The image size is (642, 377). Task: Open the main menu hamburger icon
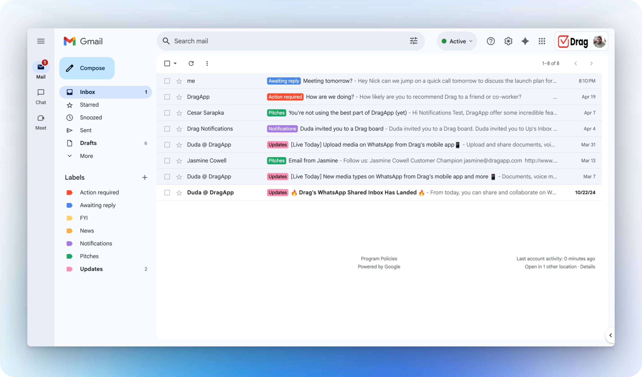click(41, 41)
